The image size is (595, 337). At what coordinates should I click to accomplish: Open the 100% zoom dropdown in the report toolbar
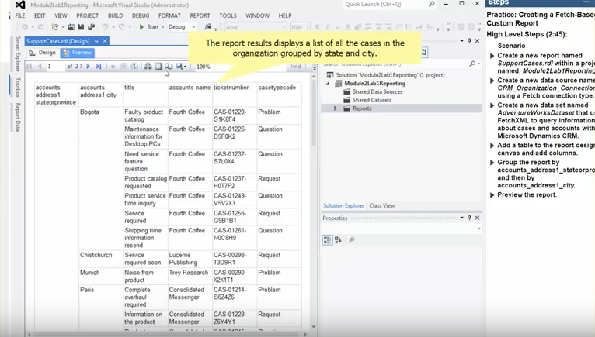(x=204, y=67)
